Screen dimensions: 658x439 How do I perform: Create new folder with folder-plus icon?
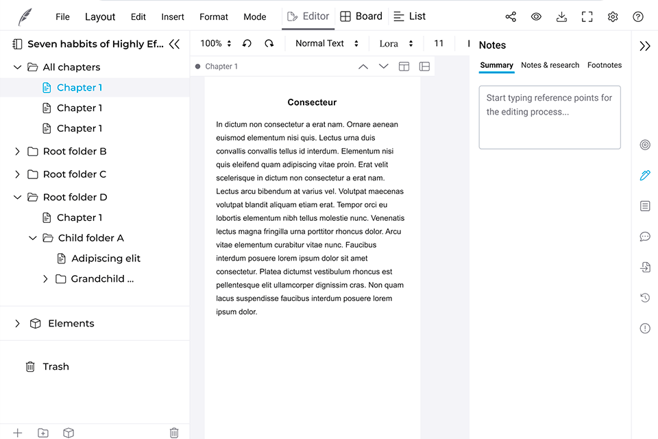pos(42,433)
